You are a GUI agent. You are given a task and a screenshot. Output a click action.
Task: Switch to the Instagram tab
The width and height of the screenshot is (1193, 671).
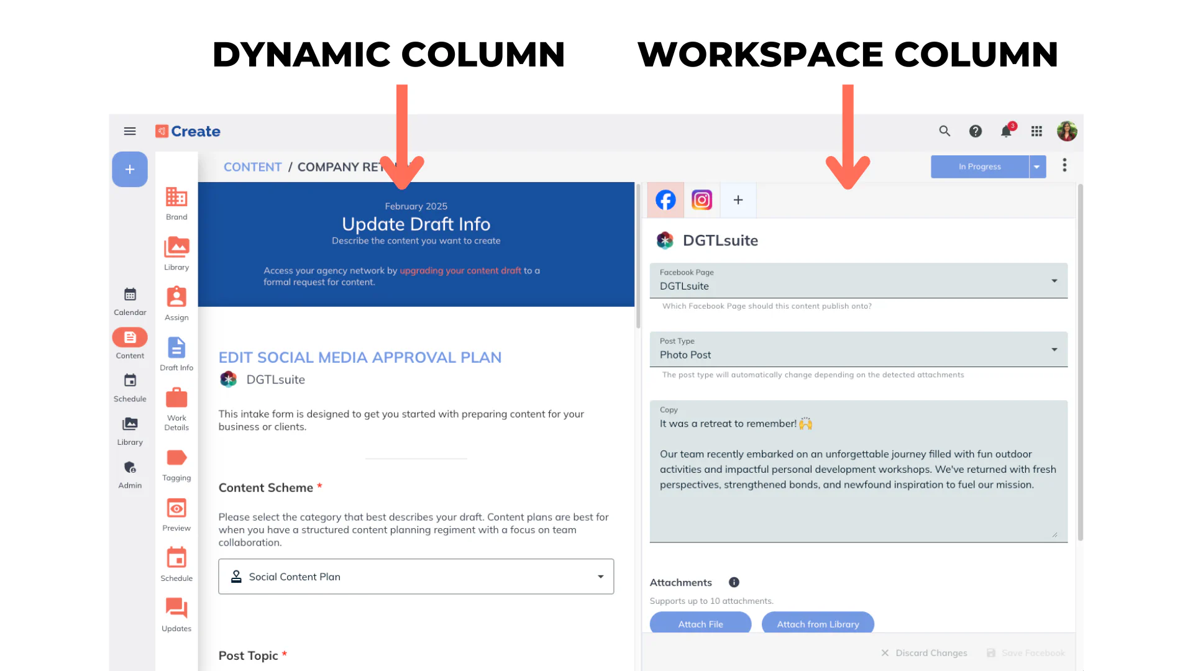pos(702,200)
